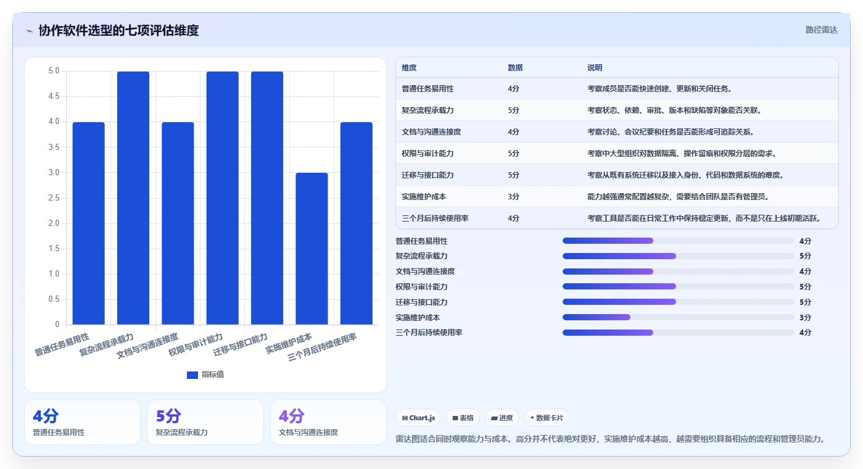Click the description starting with 能力越强通常配置越复杂
The width and height of the screenshot is (863, 469).
[678, 197]
